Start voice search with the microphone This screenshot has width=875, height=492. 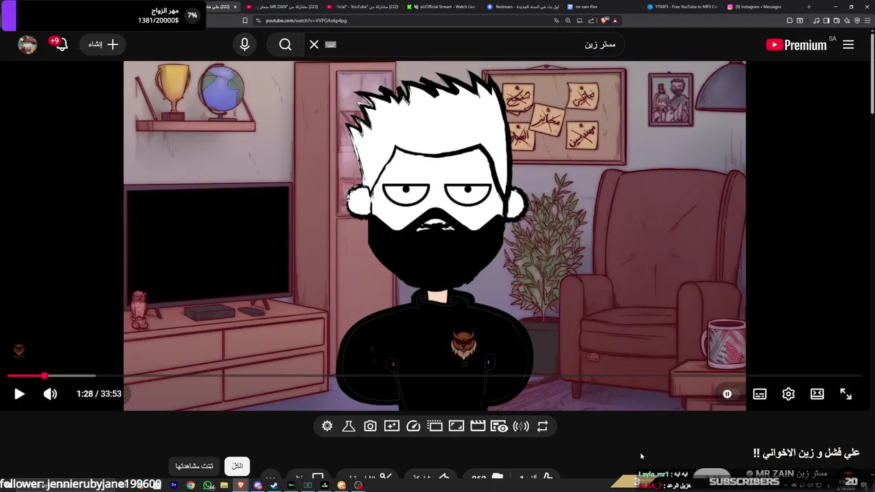click(245, 44)
